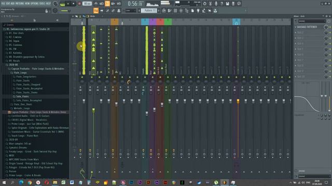The width and height of the screenshot is (332, 186).
Task: Click the brush-shaped shortcut icon
Action: [x=107, y=10]
